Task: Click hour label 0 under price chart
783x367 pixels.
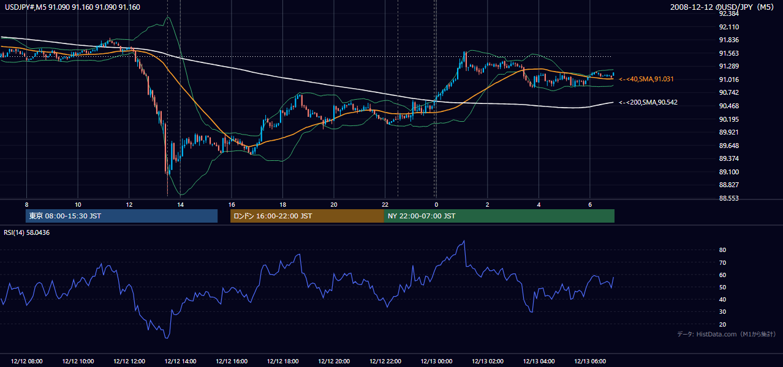Action: tap(436, 204)
